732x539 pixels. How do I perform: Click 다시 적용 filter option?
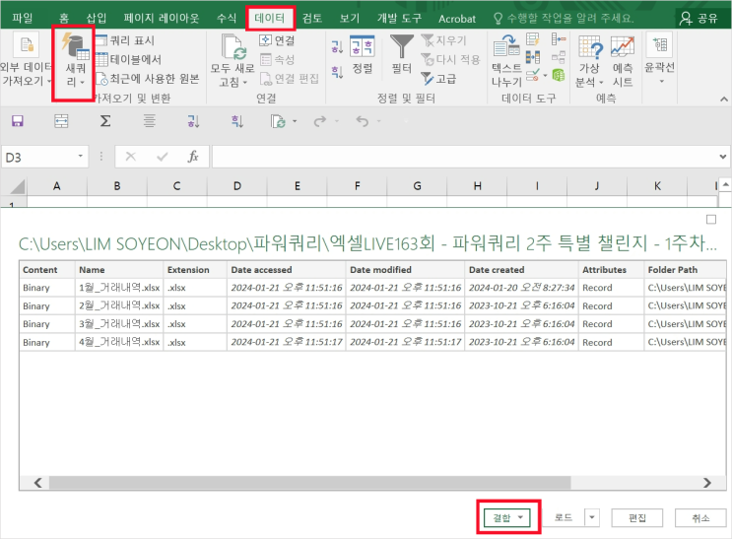coord(450,60)
